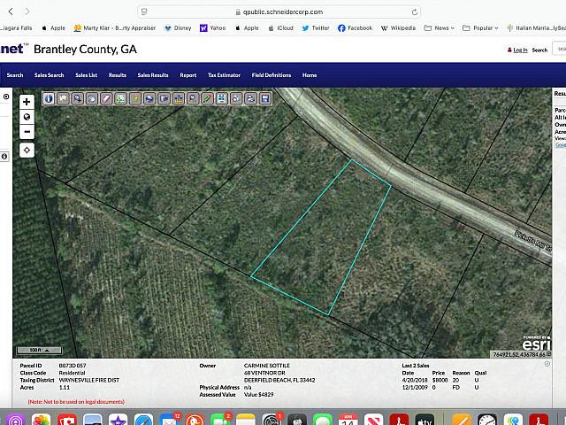Click the reader icon in address bar
The image size is (566, 425).
[144, 12]
